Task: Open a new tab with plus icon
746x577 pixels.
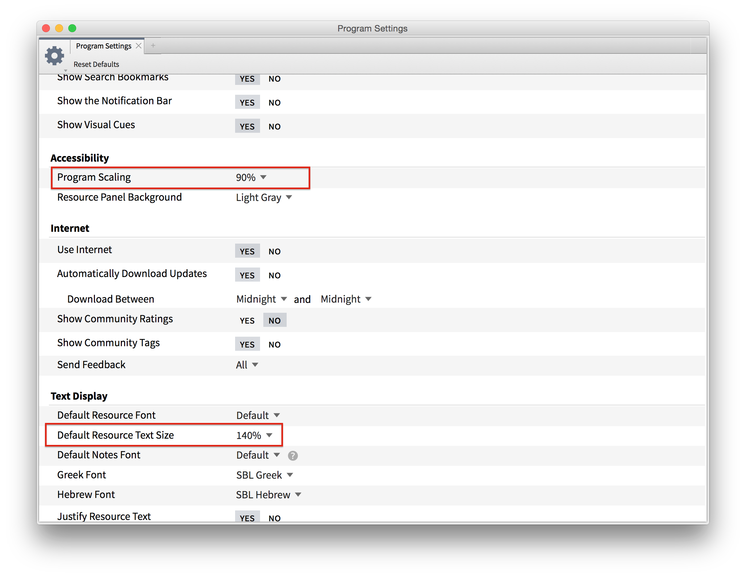Action: (x=153, y=46)
